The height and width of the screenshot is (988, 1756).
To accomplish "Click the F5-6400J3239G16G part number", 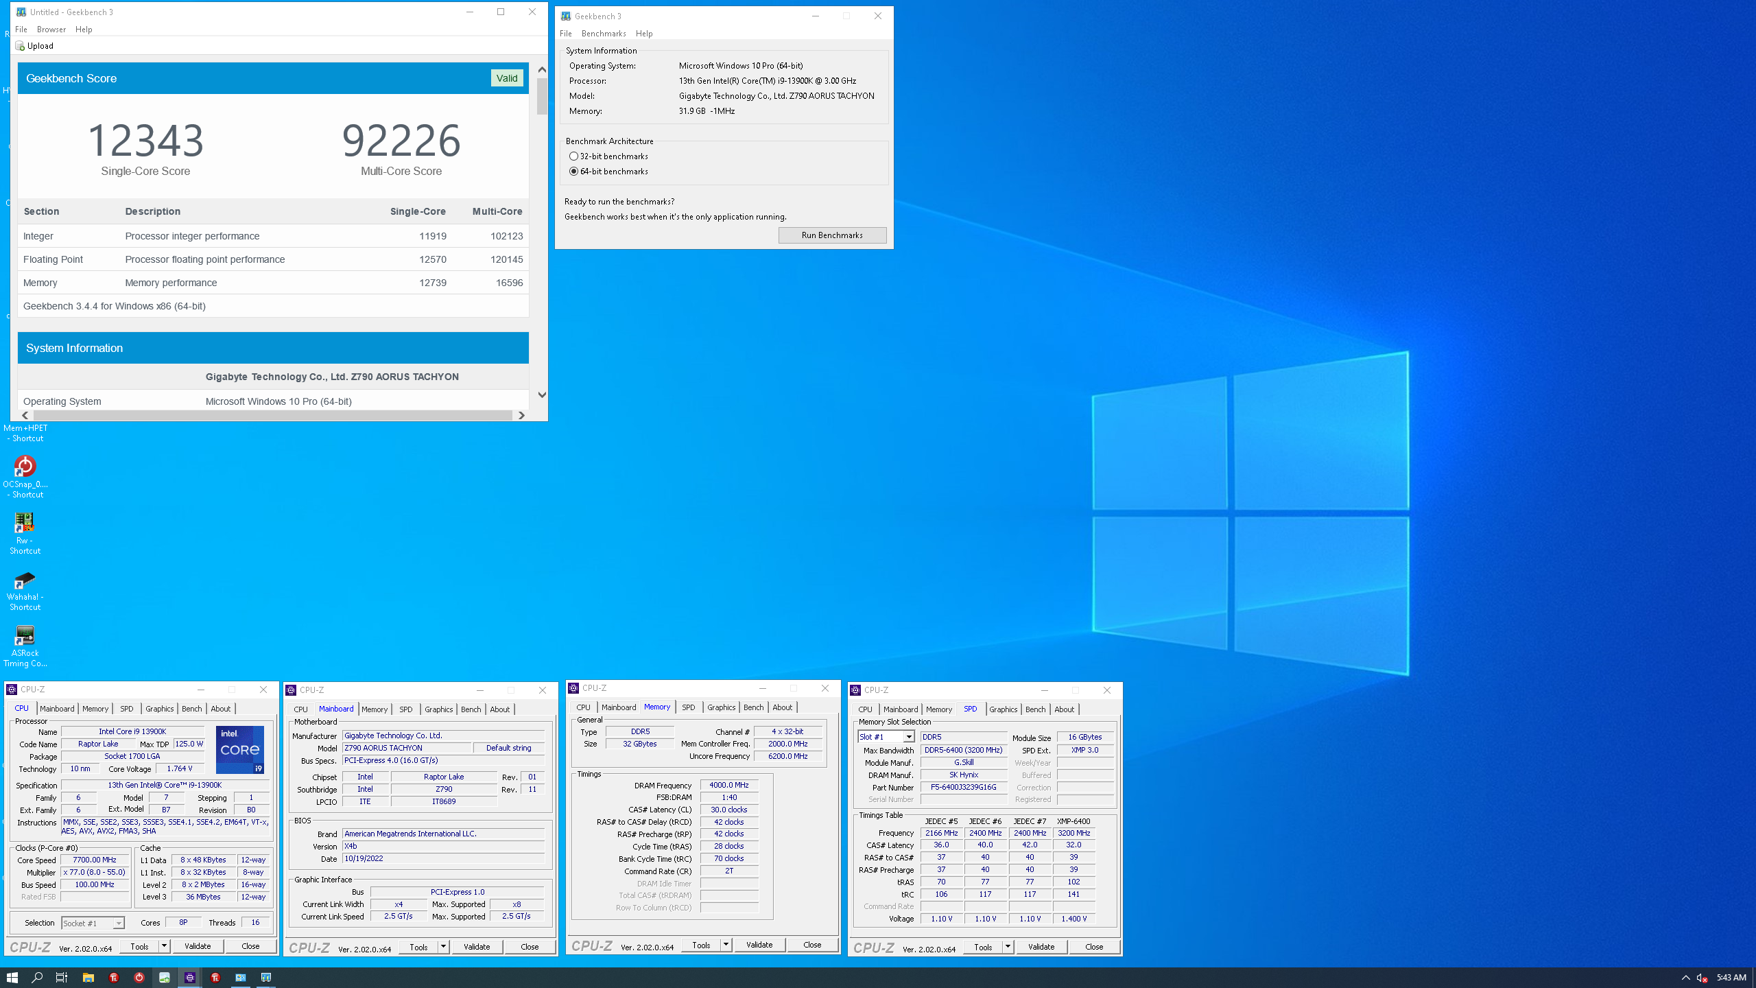I will pyautogui.click(x=963, y=787).
